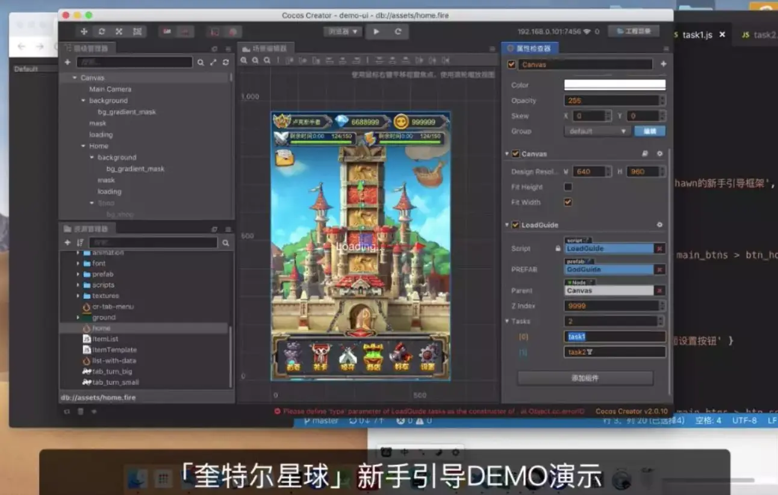Expand the scripts folder
This screenshot has width=778, height=495.
(78, 285)
